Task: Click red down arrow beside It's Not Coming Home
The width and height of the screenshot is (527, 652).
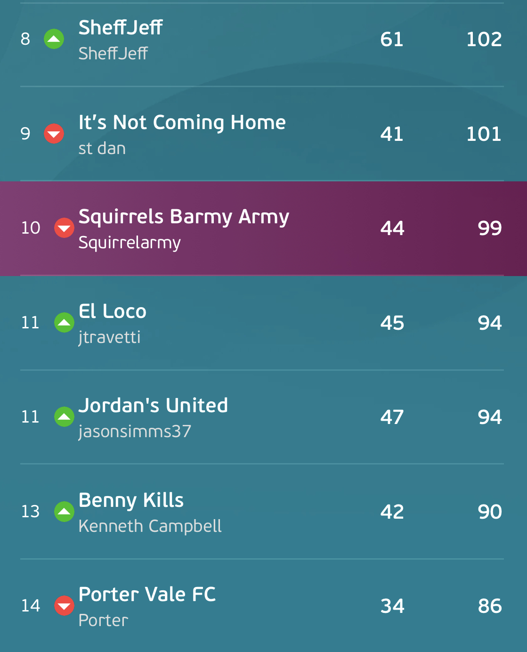Action: [x=54, y=134]
